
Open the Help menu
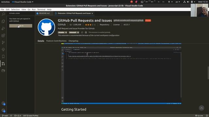click(49, 9)
